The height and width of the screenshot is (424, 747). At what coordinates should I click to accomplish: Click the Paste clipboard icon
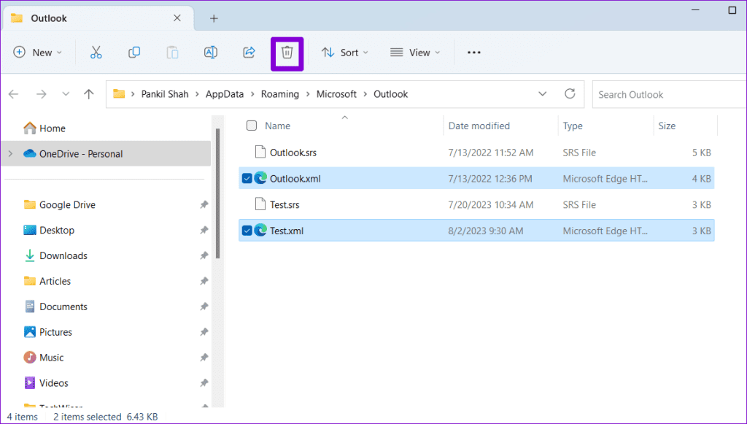(x=172, y=53)
